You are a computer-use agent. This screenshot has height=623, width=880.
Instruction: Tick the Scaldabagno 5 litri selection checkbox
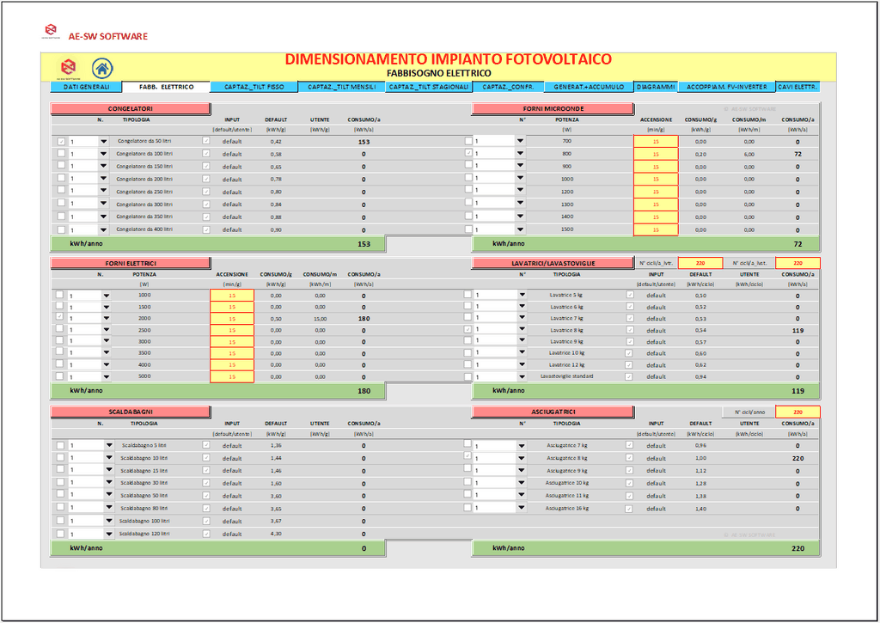click(x=61, y=445)
